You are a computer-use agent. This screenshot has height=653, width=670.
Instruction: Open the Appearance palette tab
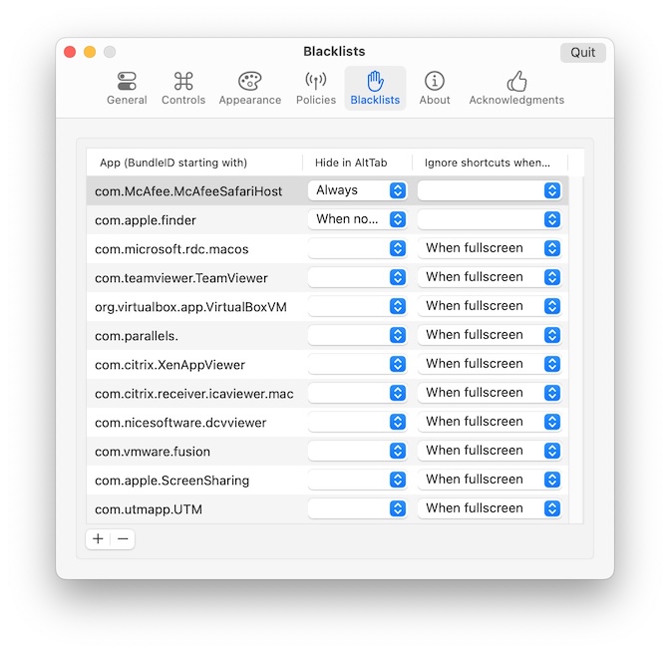[x=249, y=88]
